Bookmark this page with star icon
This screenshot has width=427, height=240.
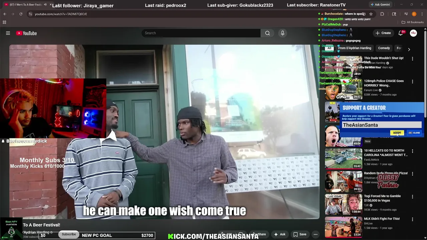tap(371, 14)
